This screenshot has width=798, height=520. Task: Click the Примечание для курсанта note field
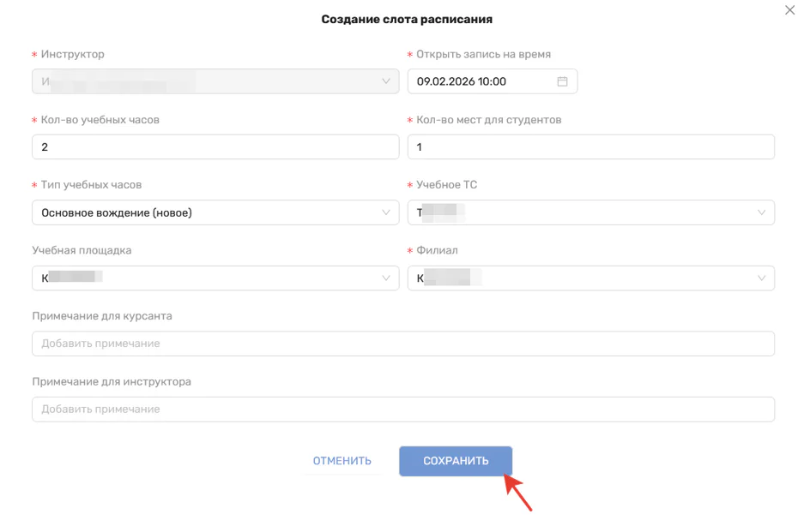pyautogui.click(x=402, y=344)
